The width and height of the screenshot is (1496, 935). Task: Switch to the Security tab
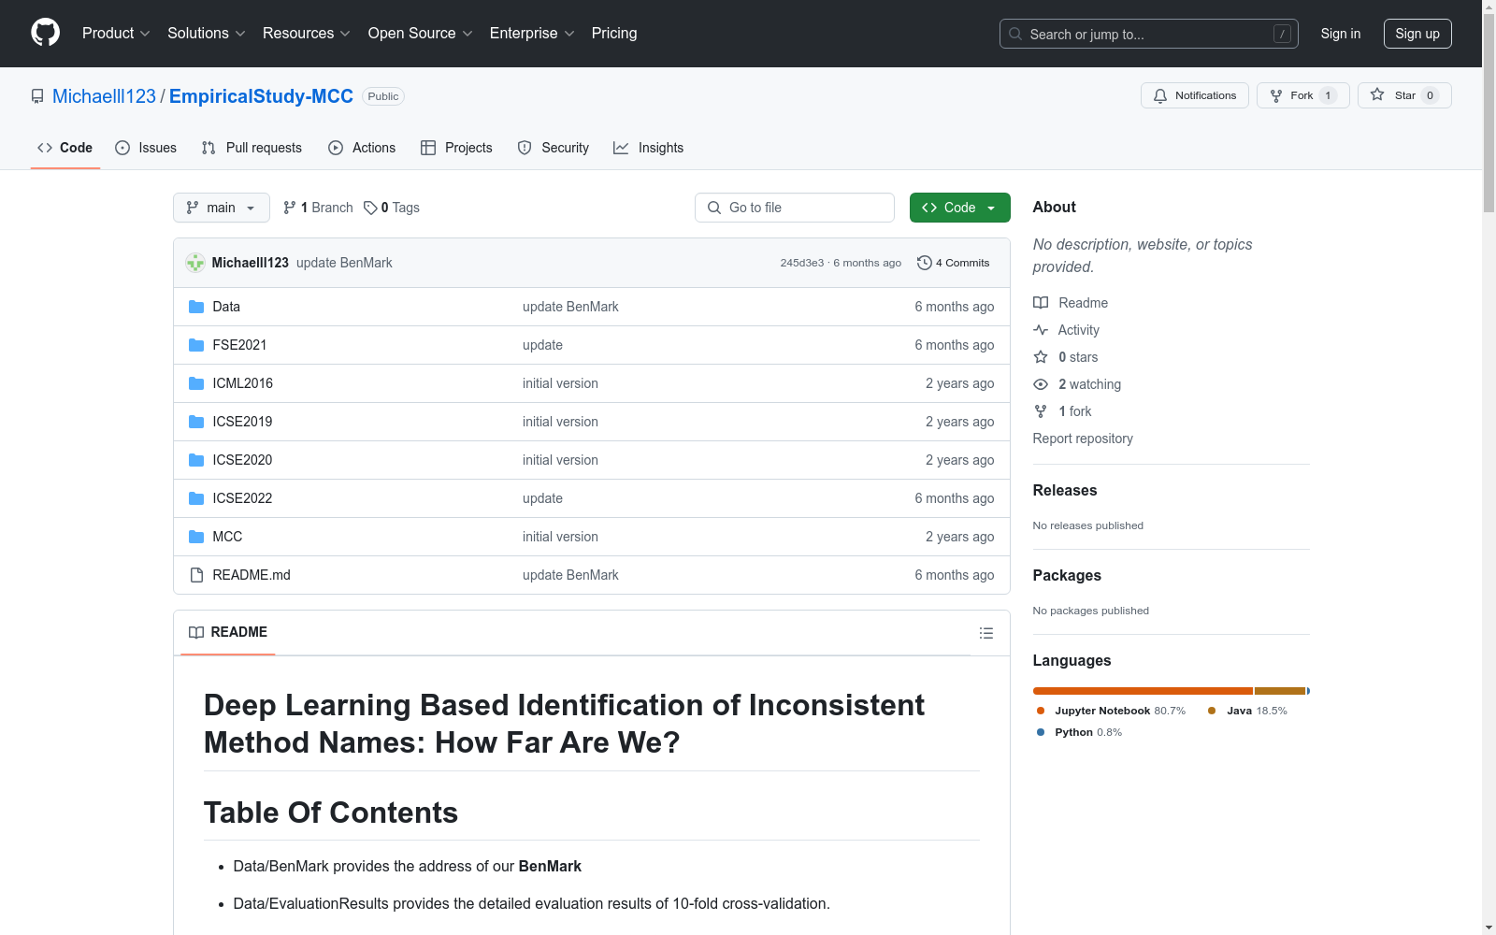(x=554, y=148)
